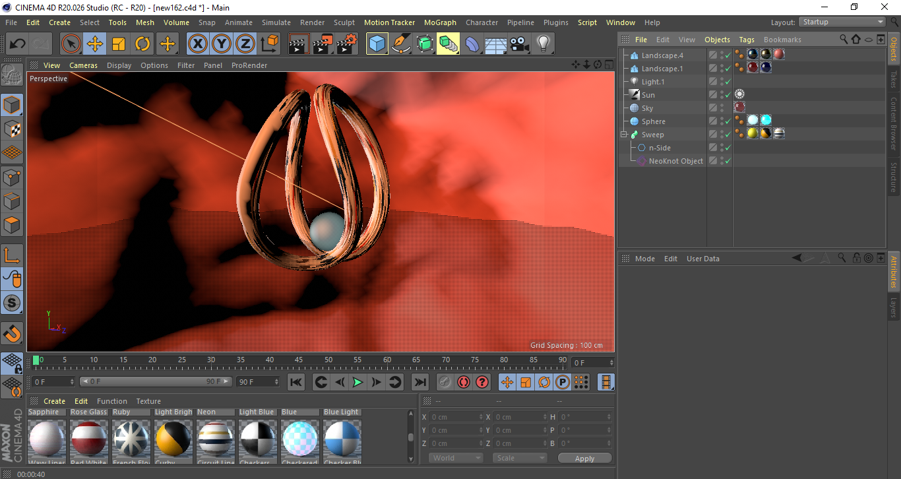The image size is (901, 479).
Task: Toggle enable checkmark for Sphere
Action: 728,121
